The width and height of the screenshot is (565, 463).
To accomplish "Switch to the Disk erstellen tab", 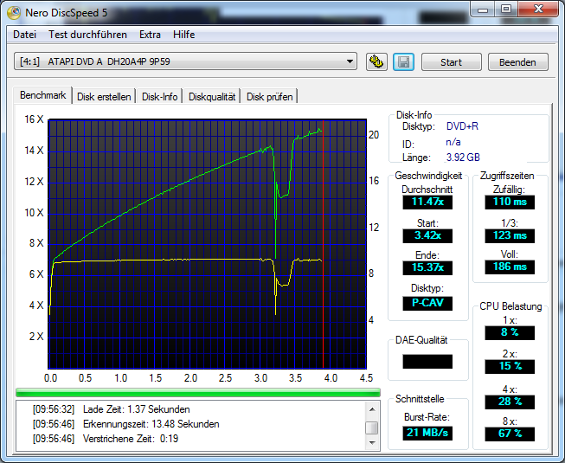I will 104,97.
